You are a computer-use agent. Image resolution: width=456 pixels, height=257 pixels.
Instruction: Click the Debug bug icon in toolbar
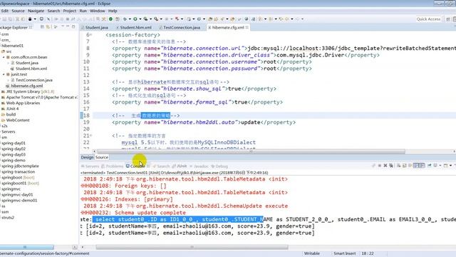tap(125, 19)
